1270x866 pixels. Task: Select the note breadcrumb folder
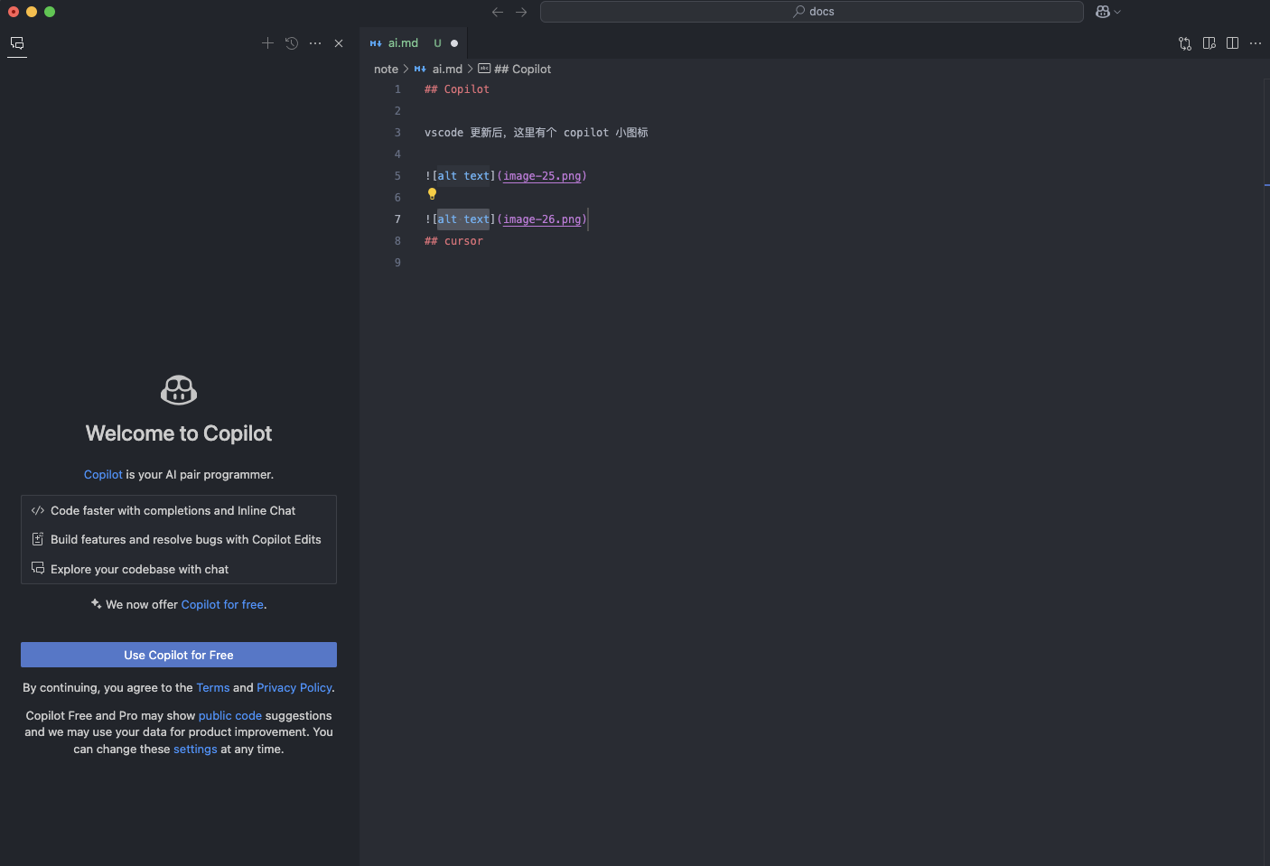click(386, 70)
